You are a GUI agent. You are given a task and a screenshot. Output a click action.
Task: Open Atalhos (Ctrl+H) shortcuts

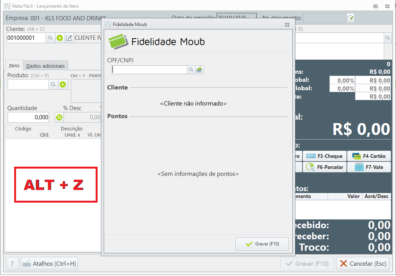pyautogui.click(x=49, y=264)
